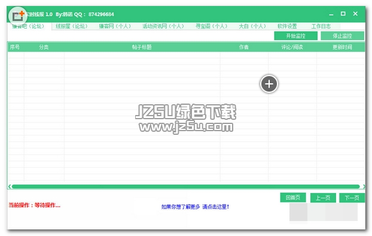The height and width of the screenshot is (236, 372).
Task: Sort by the 分类 column header
Action: 44,47
